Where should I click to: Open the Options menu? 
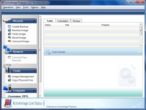(x=35, y=7)
